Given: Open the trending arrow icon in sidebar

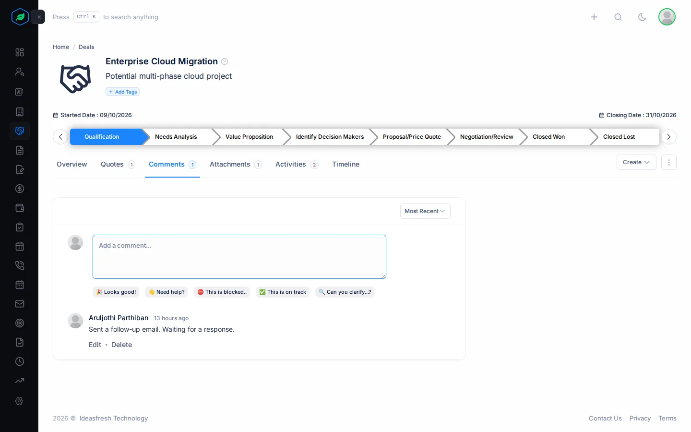Looking at the screenshot, I should (20, 381).
